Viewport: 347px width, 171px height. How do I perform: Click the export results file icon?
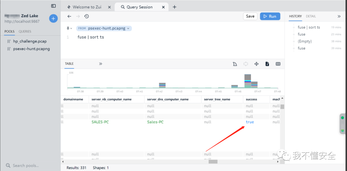[267, 64]
